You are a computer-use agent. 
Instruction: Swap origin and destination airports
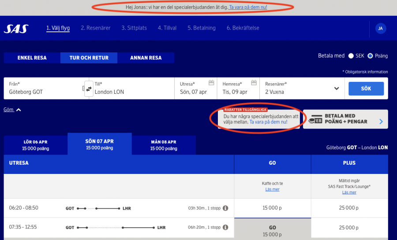point(89,89)
